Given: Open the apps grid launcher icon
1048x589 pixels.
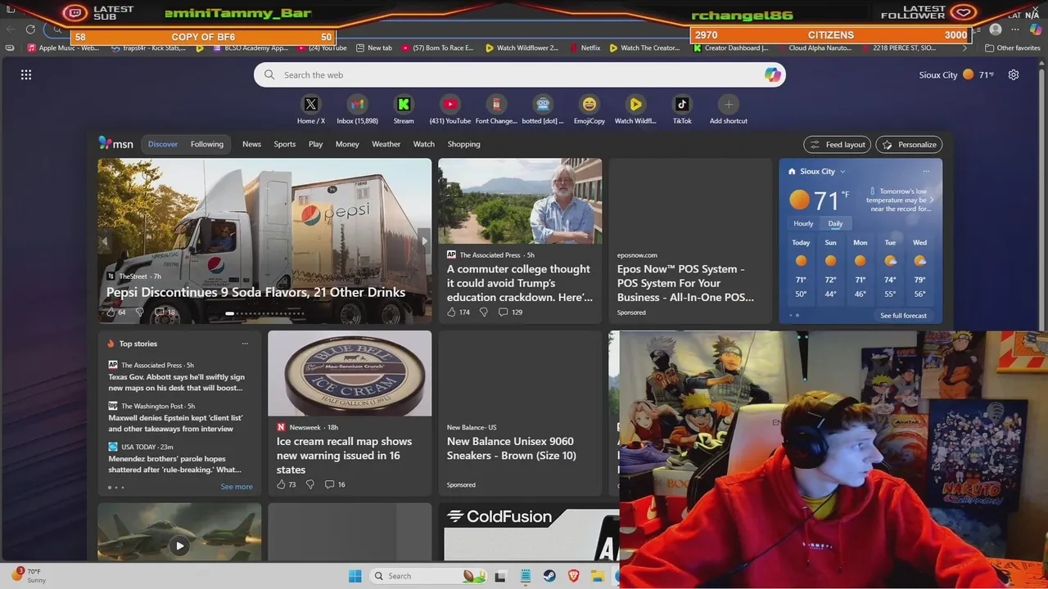Looking at the screenshot, I should (26, 74).
